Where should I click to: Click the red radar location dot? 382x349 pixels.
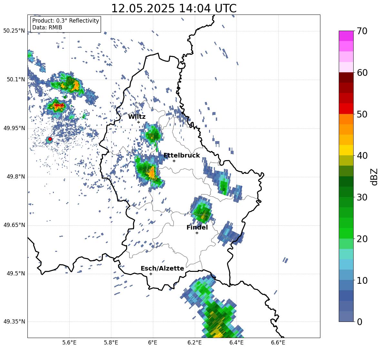[x=50, y=139]
